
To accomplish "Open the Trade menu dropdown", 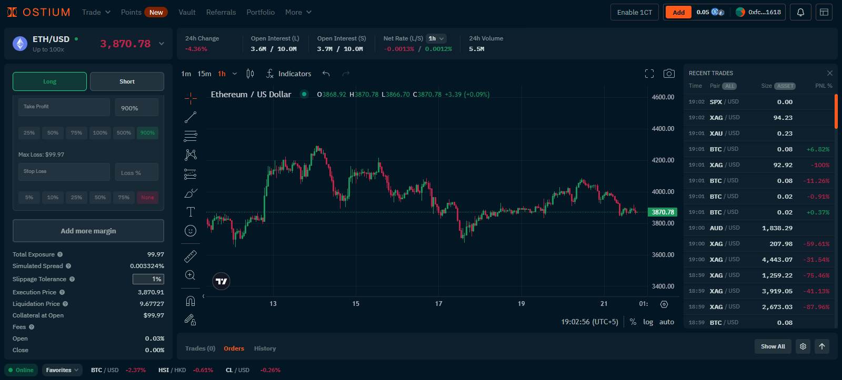I will coord(96,12).
